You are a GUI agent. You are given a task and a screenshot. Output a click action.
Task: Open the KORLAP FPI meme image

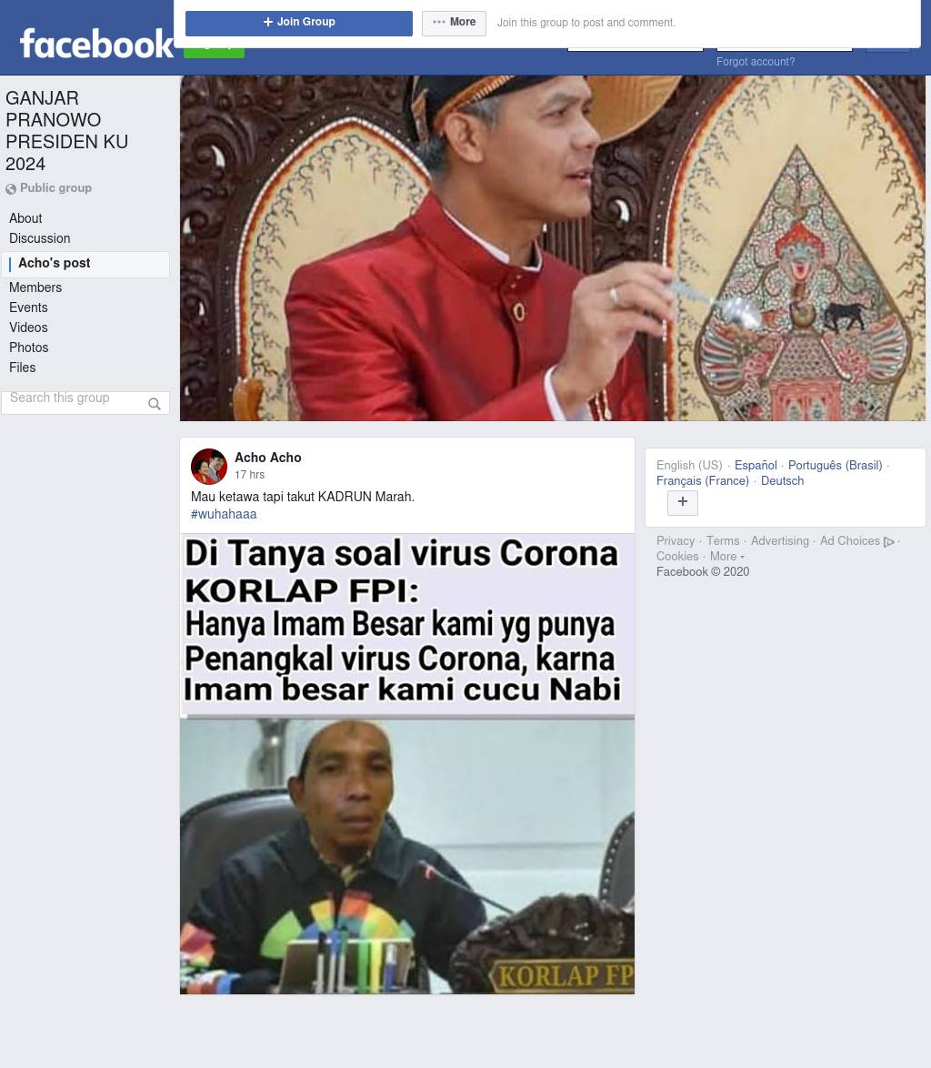(407, 763)
